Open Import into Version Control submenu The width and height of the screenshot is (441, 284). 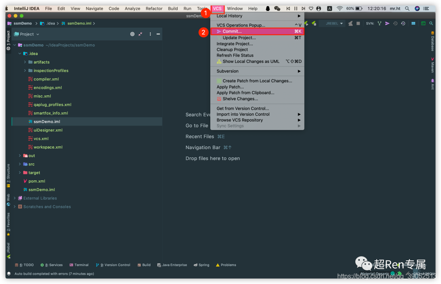click(257, 114)
